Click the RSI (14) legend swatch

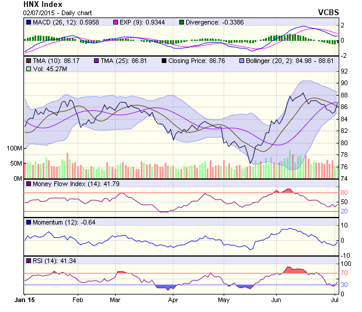(29, 260)
